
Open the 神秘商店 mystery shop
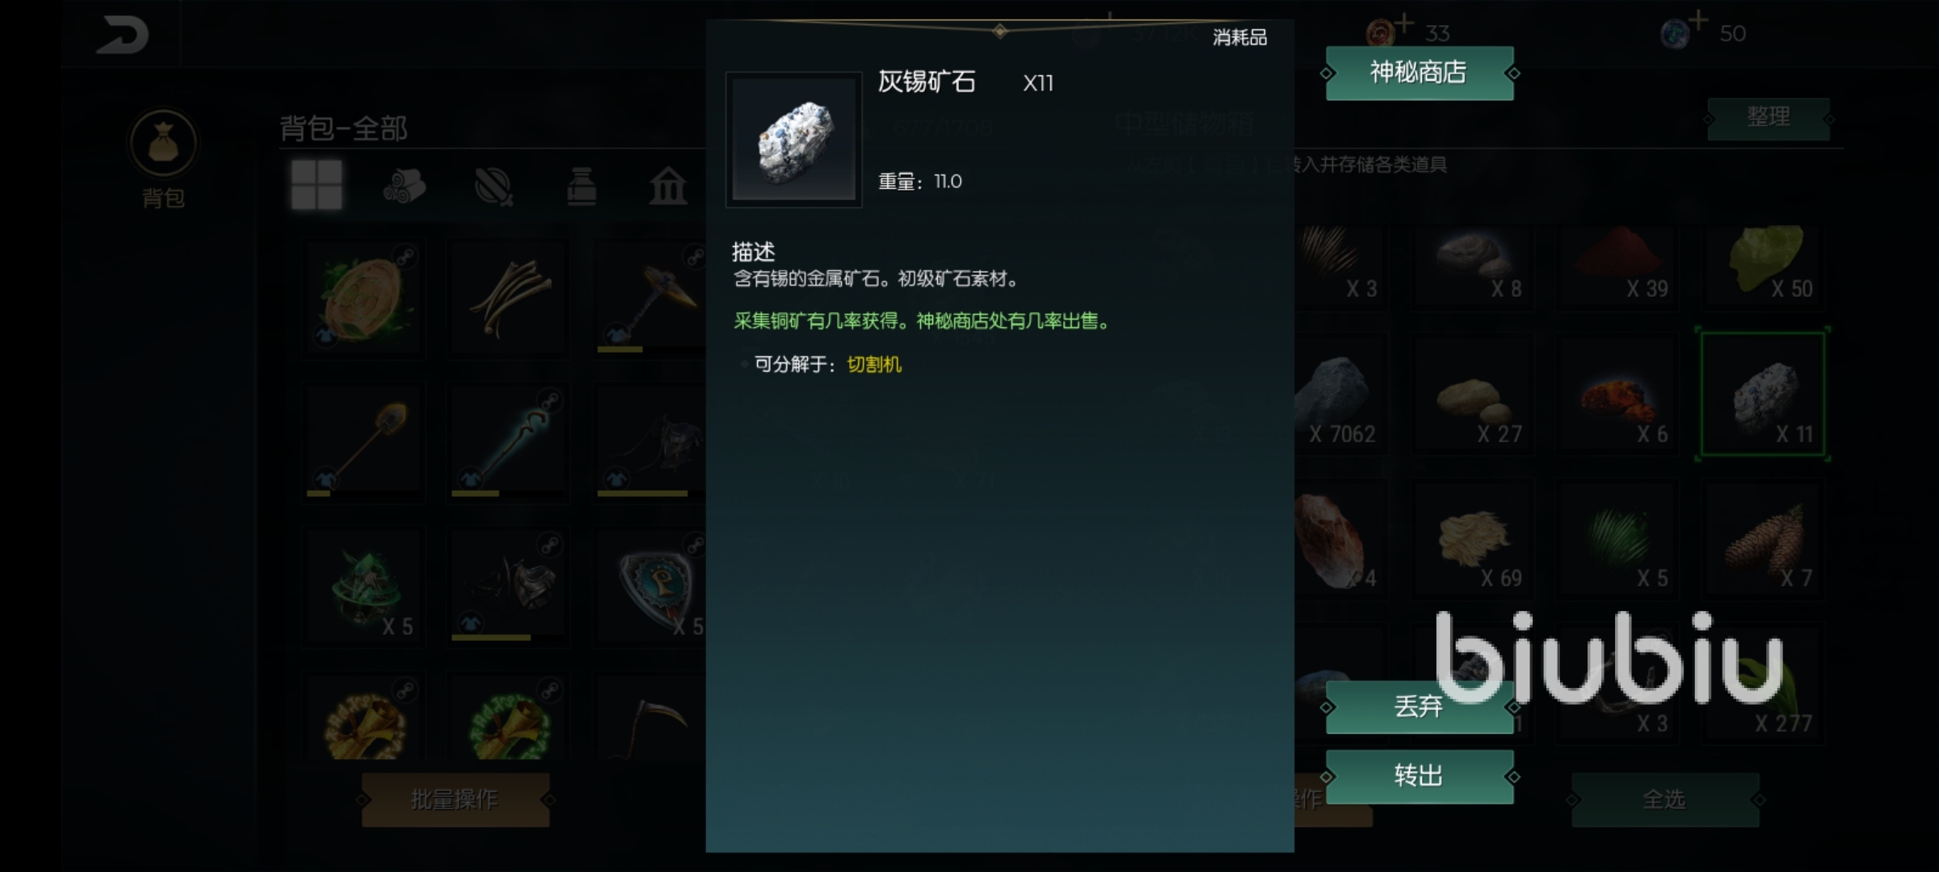[x=1420, y=73]
